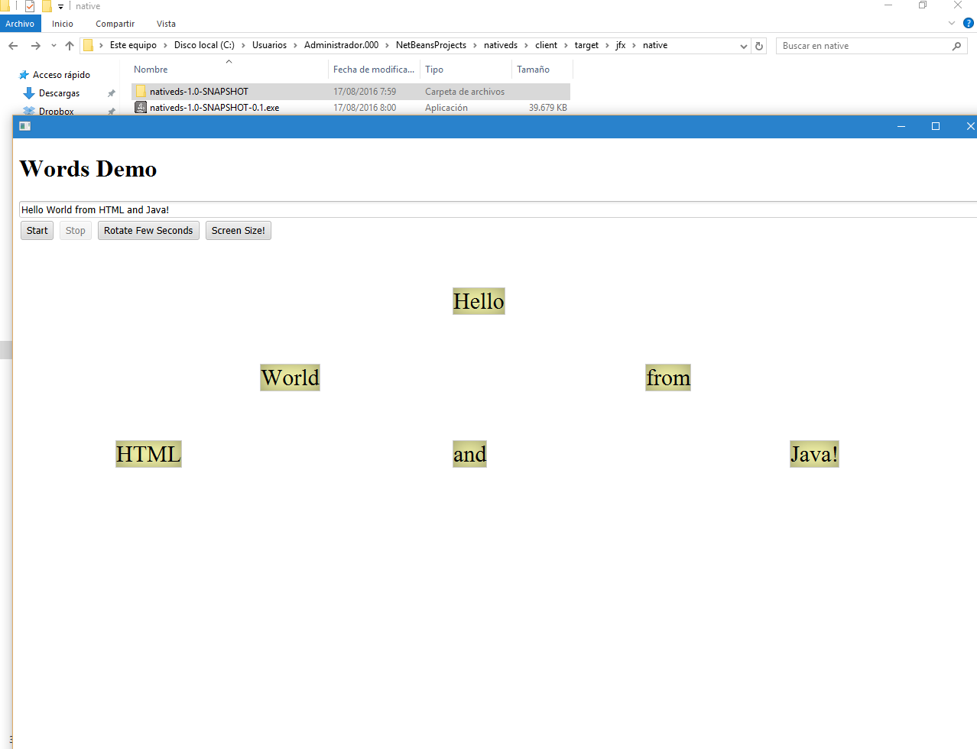Go back with the Explorer back arrow

pyautogui.click(x=13, y=46)
